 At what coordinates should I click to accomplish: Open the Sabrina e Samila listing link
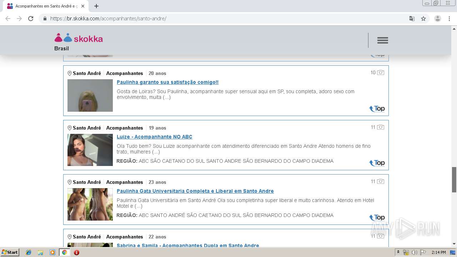tap(188, 245)
